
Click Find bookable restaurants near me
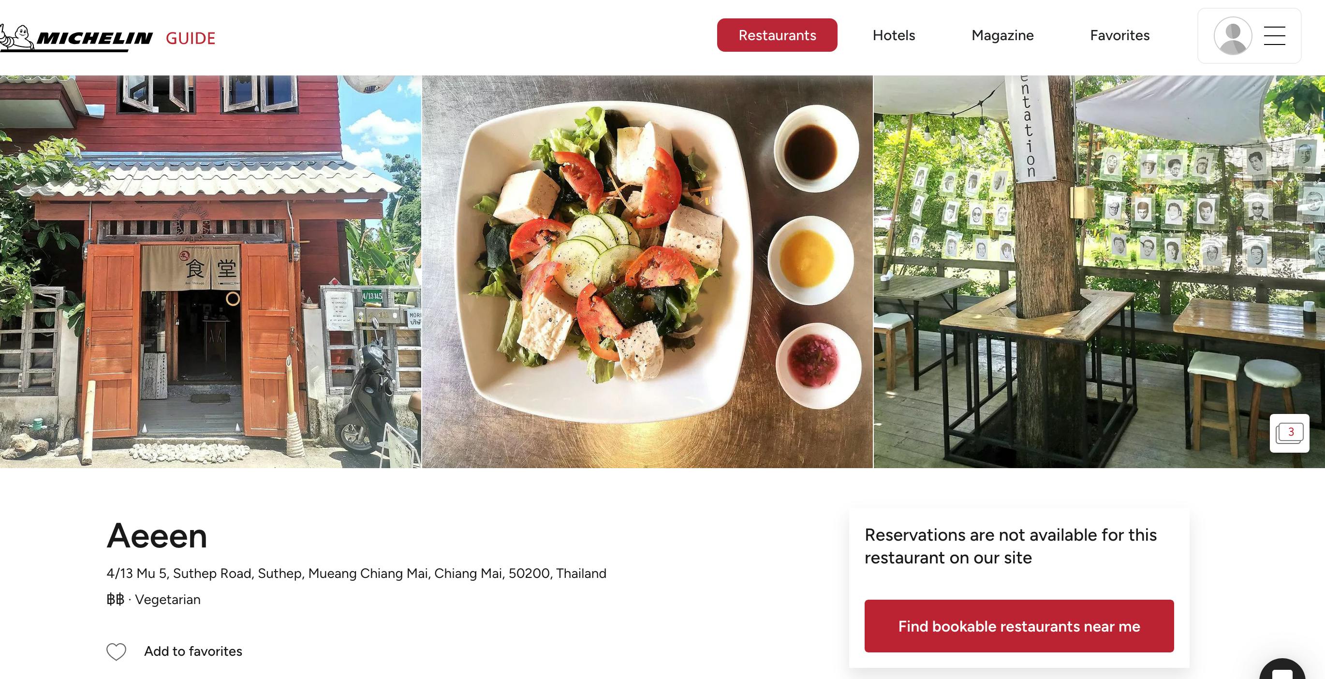click(x=1019, y=626)
